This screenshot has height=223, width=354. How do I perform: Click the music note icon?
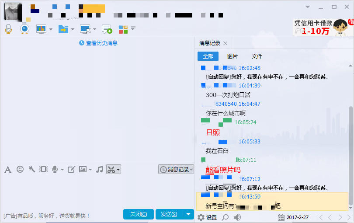point(100,169)
